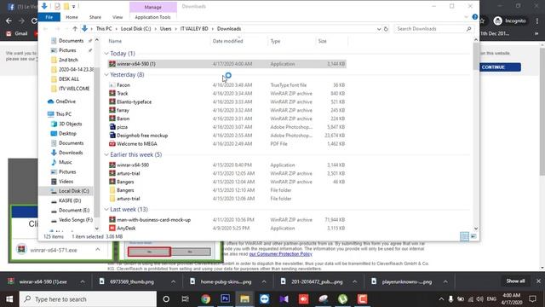Image resolution: width=545 pixels, height=307 pixels.
Task: Open options for 6973569_thumb.png download
Action: tap(173, 281)
